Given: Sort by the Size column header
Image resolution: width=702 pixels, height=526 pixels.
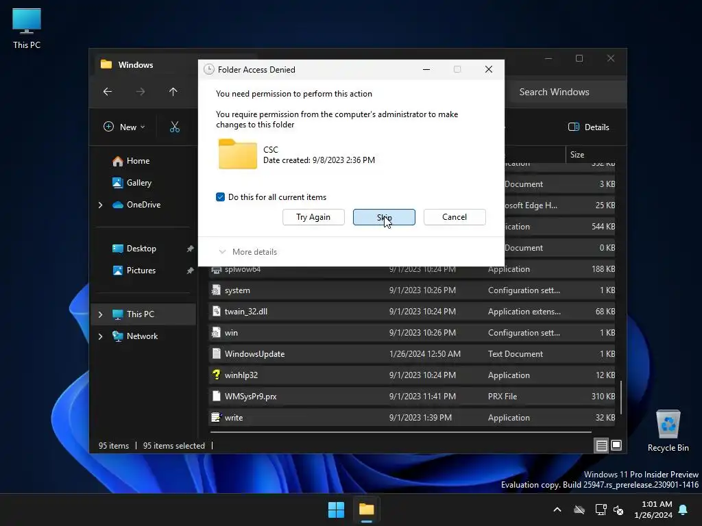Looking at the screenshot, I should [591, 155].
